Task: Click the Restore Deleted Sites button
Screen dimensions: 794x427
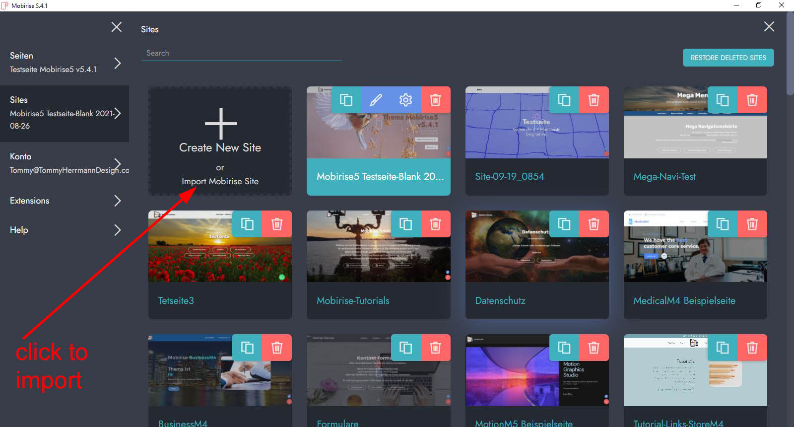Action: (728, 58)
